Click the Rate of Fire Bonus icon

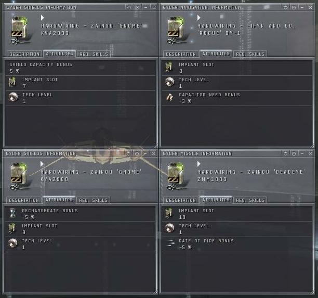click(x=170, y=243)
